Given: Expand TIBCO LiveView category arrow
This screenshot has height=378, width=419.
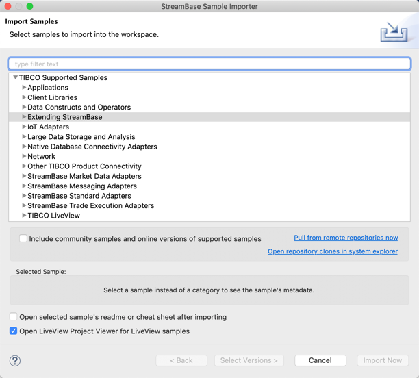Looking at the screenshot, I should click(24, 216).
